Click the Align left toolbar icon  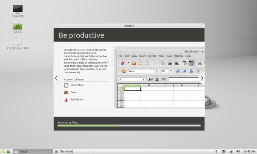199,71
